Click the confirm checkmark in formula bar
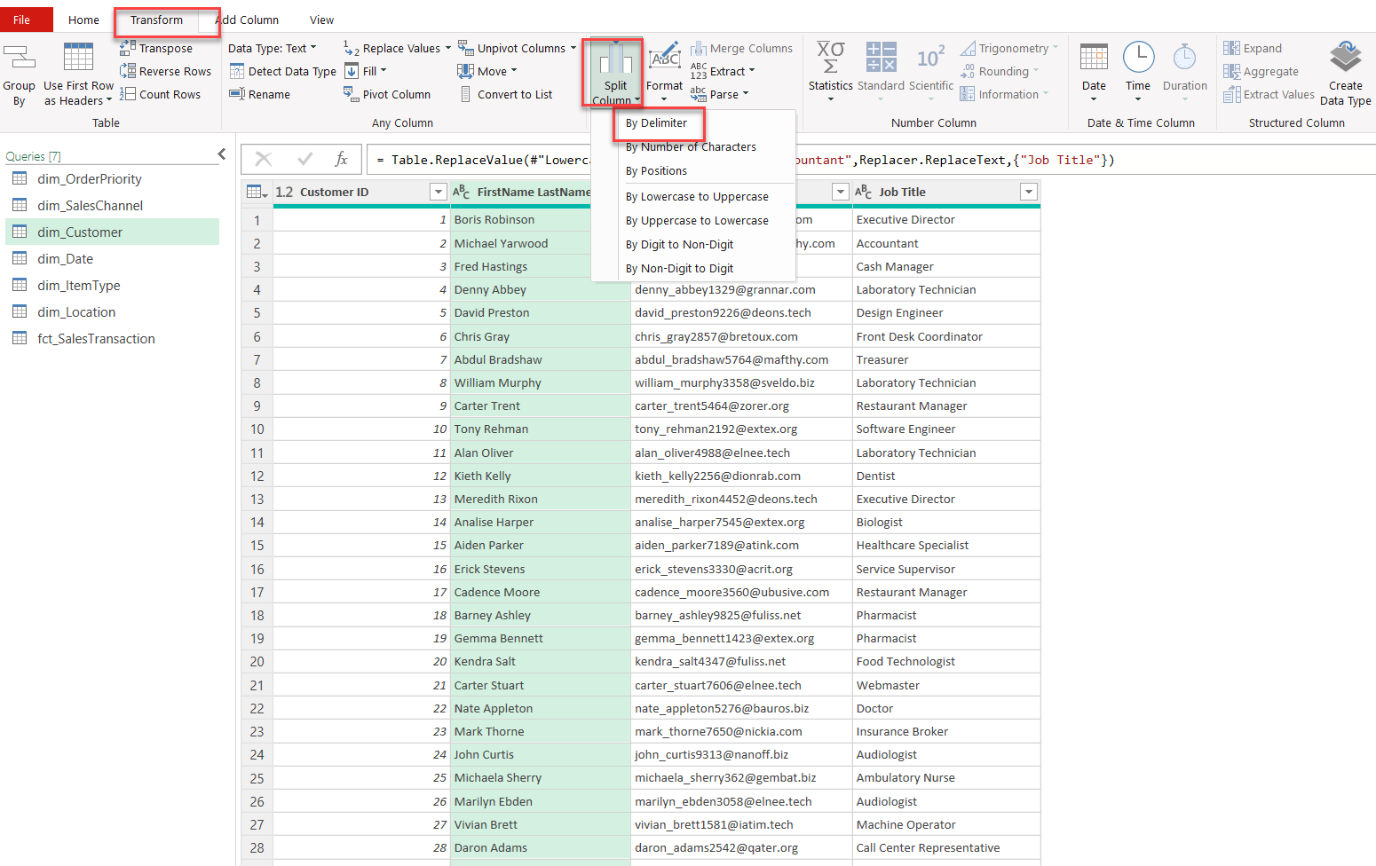Screen dimensions: 1376x866 tap(305, 159)
